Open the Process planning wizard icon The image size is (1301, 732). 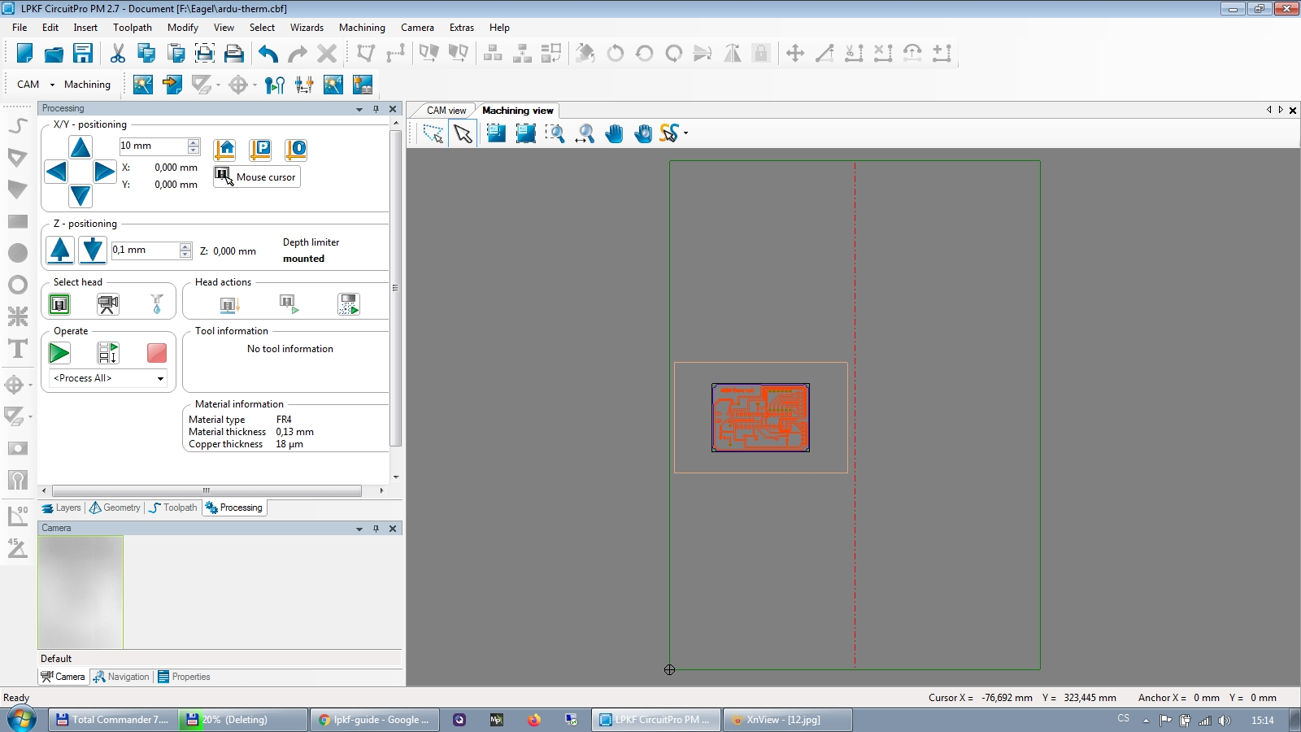[x=143, y=85]
